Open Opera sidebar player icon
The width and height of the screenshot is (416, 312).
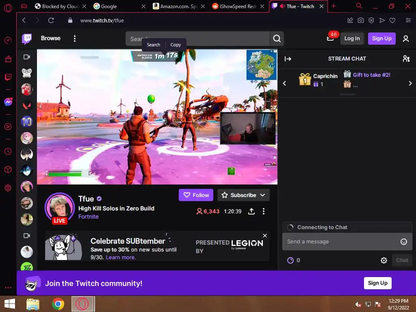click(8, 127)
